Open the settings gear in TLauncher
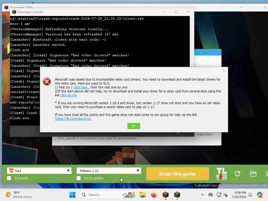268x201 pixels. pyautogui.click(x=267, y=174)
